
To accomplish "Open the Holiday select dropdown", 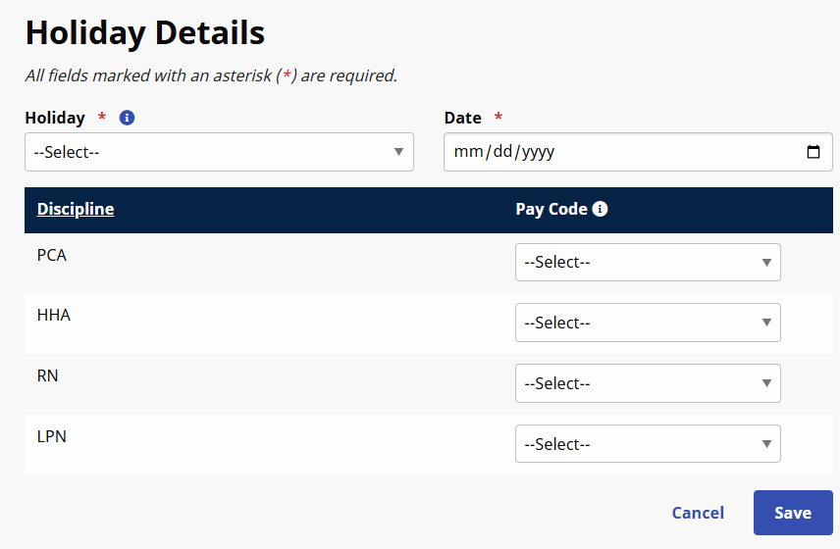I will pos(219,152).
